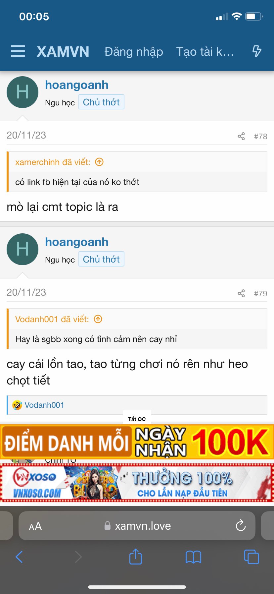The height and width of the screenshot is (594, 274).
Task: Open Đăng nhập login page
Action: 134,52
